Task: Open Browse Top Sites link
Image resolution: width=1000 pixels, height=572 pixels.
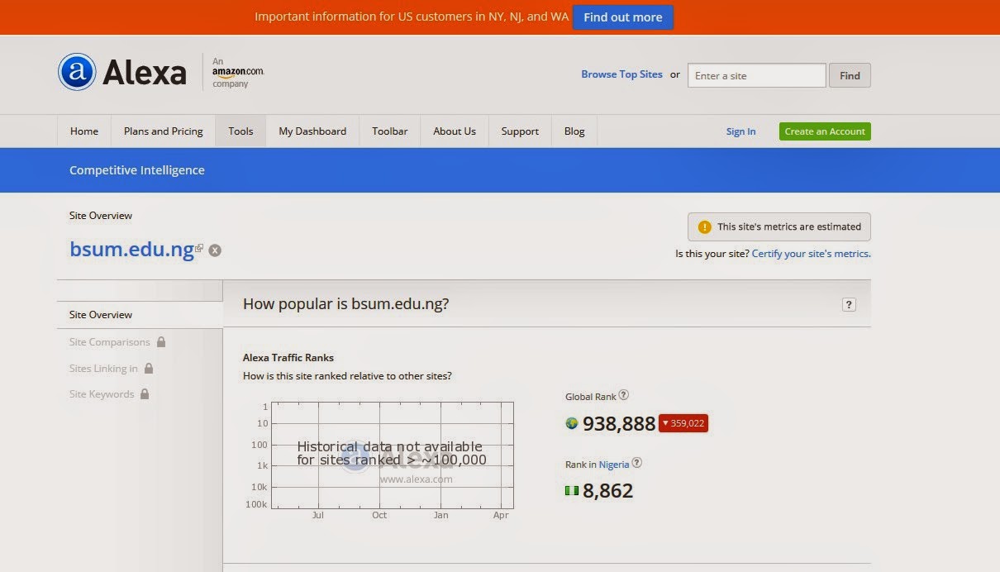Action: pos(621,74)
